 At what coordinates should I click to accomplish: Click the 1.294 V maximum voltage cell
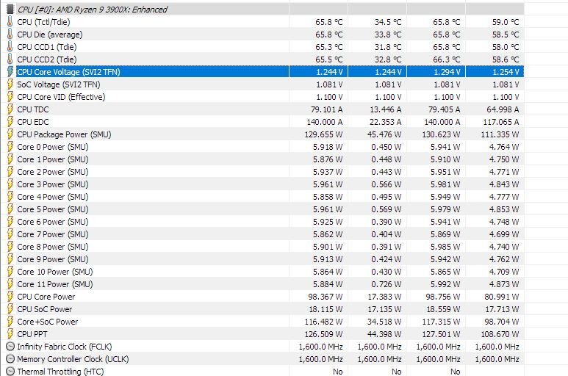coord(447,72)
